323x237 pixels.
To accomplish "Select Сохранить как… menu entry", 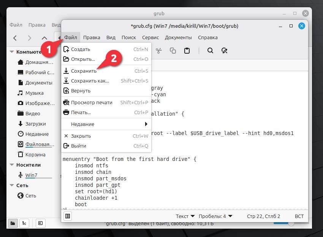I will point(106,81).
